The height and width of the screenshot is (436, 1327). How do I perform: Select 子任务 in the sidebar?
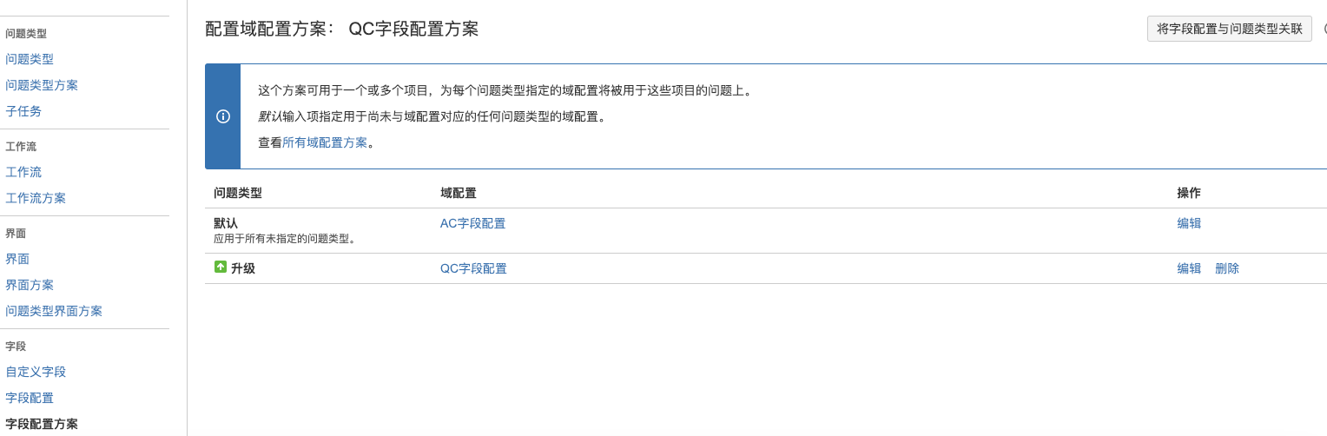pyautogui.click(x=23, y=111)
